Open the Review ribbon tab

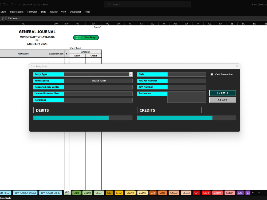[54, 12]
